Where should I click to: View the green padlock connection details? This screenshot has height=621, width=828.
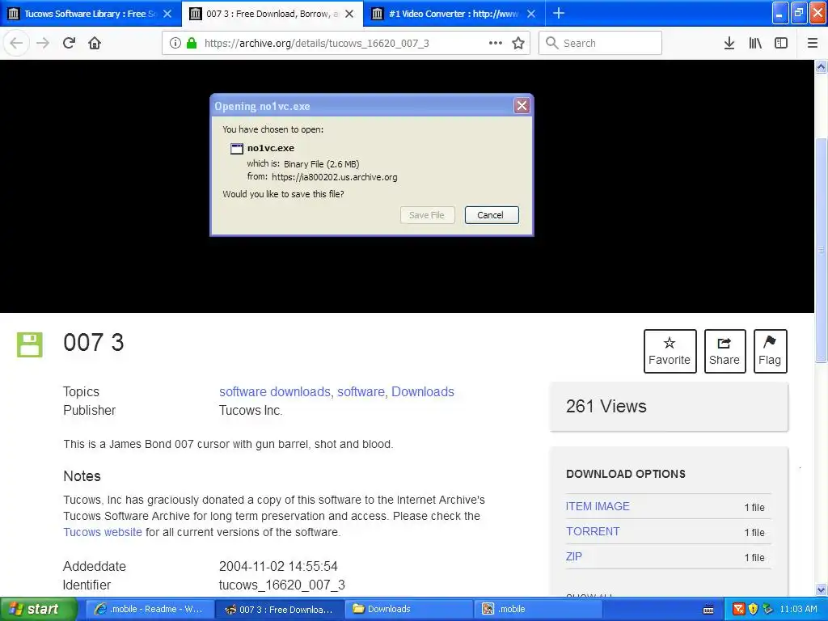click(x=192, y=43)
